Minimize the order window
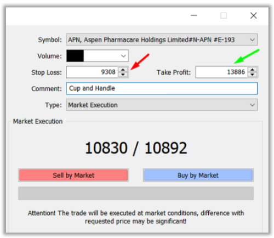This screenshot has width=274, height=238. 194,15
